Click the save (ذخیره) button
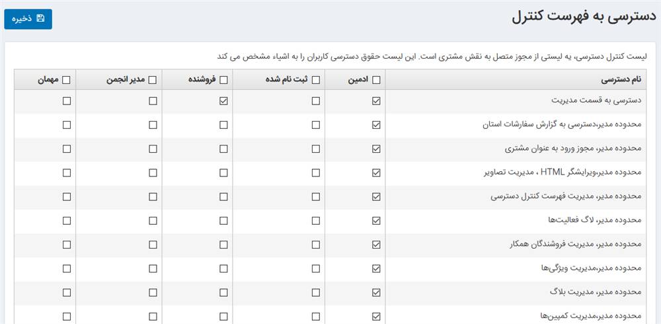 point(28,19)
